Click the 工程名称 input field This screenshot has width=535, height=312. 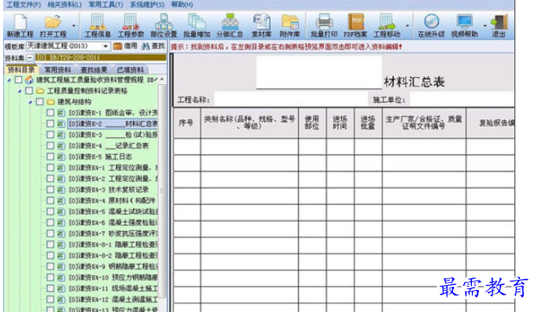coord(291,99)
